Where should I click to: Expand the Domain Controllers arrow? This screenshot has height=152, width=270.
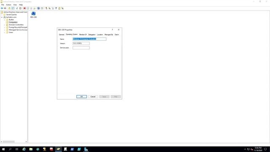5,25
